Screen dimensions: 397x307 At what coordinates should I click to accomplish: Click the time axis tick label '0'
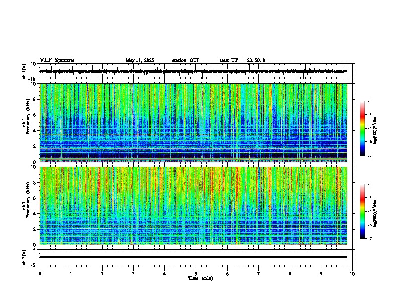(40, 274)
